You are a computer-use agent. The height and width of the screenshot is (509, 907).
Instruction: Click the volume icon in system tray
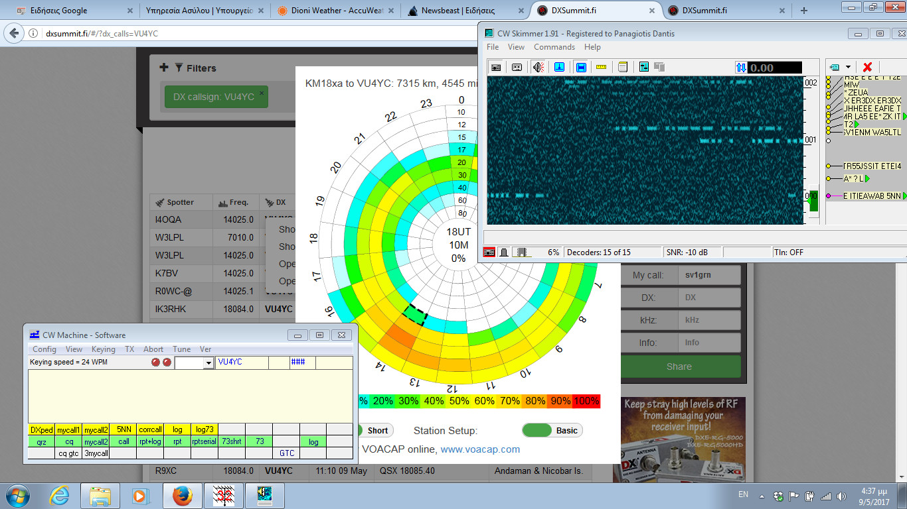(x=842, y=496)
